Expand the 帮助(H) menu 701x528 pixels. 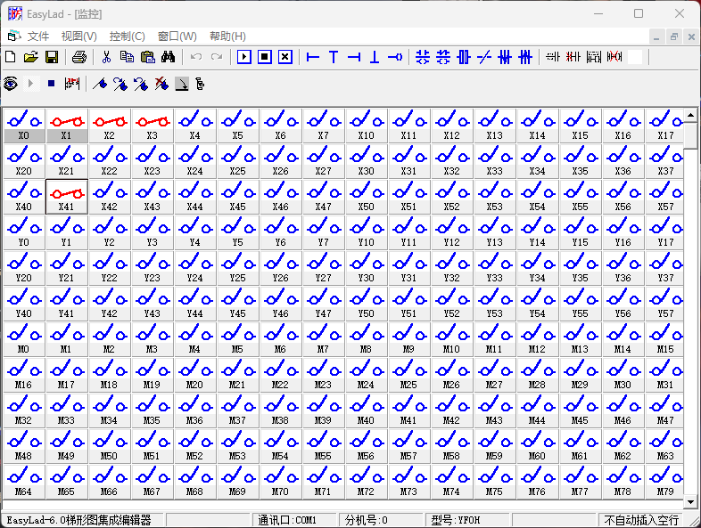pos(227,37)
